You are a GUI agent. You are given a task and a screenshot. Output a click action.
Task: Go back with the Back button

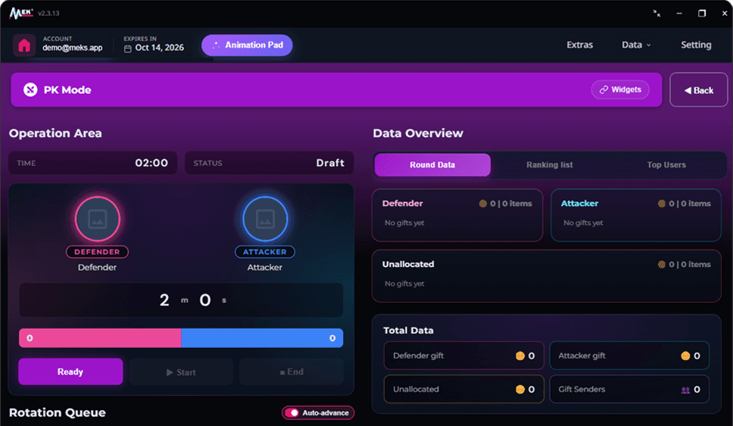click(x=698, y=90)
